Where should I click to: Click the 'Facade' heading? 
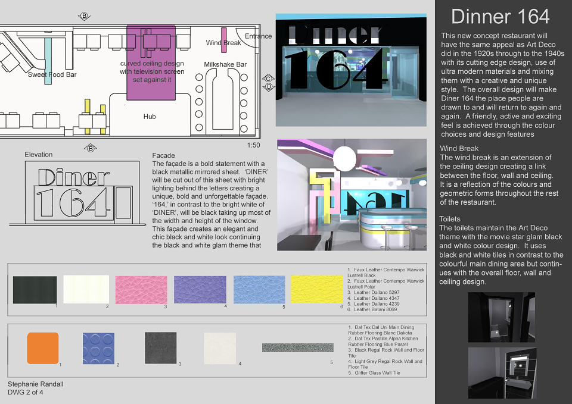pos(163,155)
